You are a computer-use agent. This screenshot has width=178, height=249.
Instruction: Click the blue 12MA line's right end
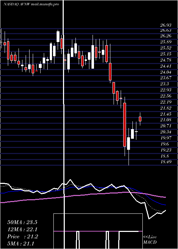[x=165, y=205]
